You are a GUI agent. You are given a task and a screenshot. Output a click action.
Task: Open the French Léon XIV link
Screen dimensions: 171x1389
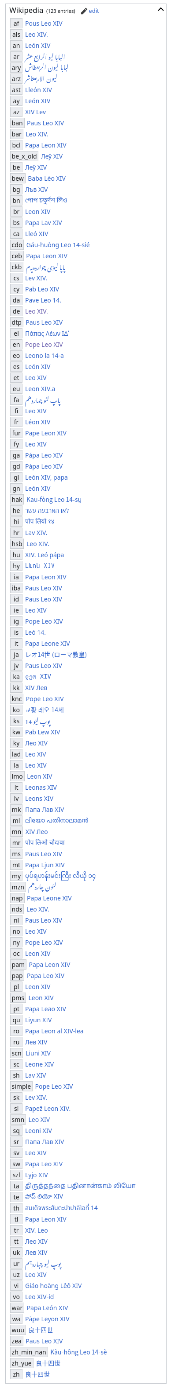click(x=37, y=422)
